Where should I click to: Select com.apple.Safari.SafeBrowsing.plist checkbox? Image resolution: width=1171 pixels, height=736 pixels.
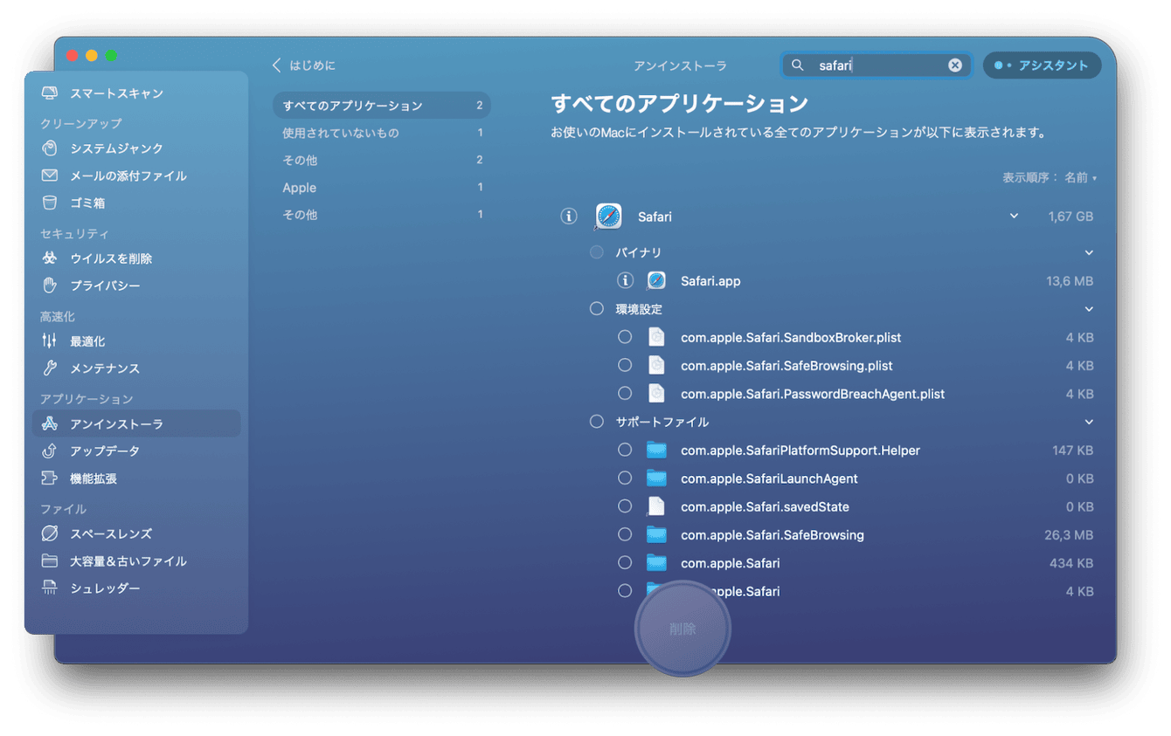[625, 366]
